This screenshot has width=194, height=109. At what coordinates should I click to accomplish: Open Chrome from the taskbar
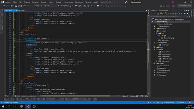22,106
